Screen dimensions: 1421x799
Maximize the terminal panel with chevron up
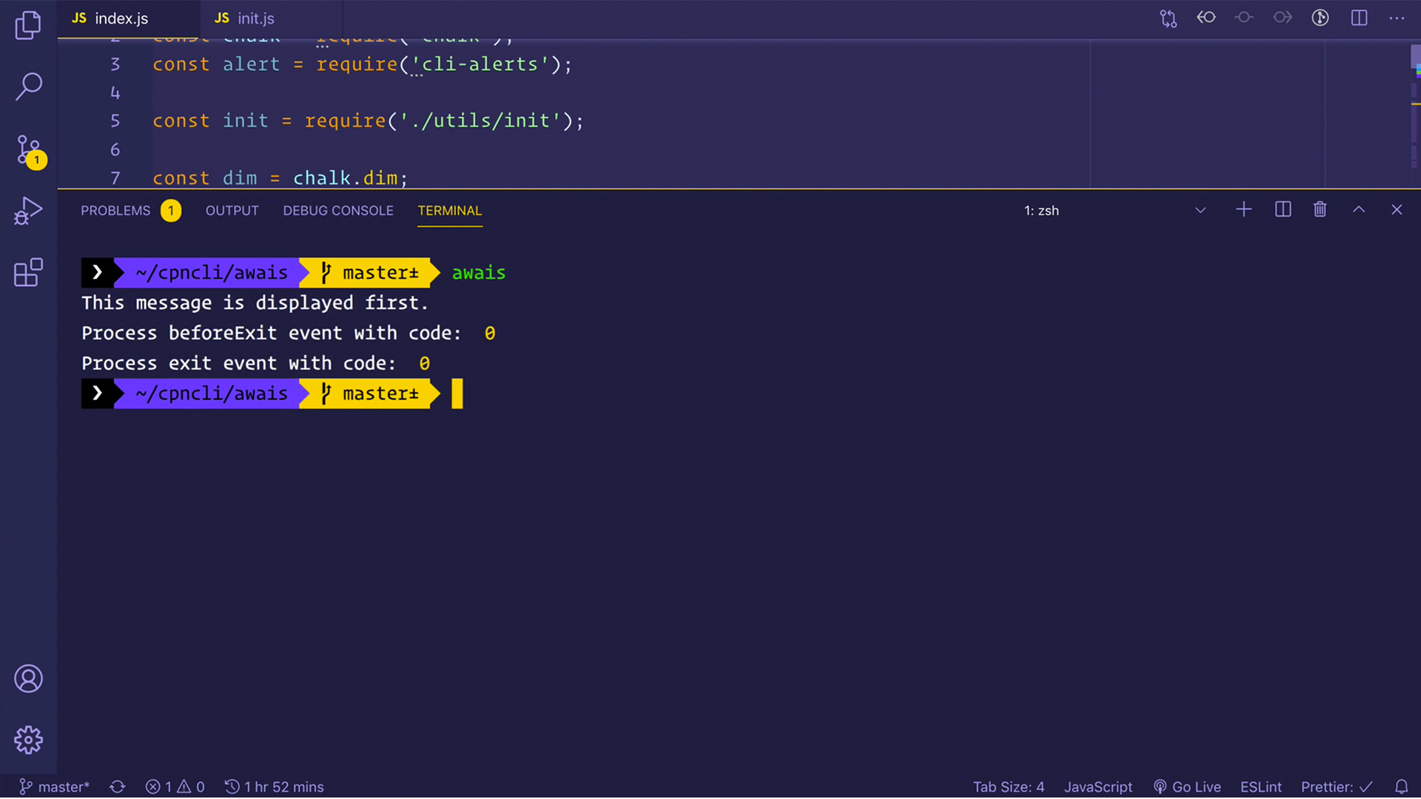coord(1359,209)
